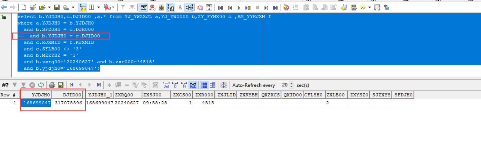The image size is (481, 164).
Task: Jump to first record in grid
Action: 71,85
